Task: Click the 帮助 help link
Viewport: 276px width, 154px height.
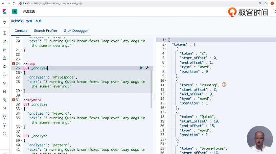Action: tap(38, 21)
